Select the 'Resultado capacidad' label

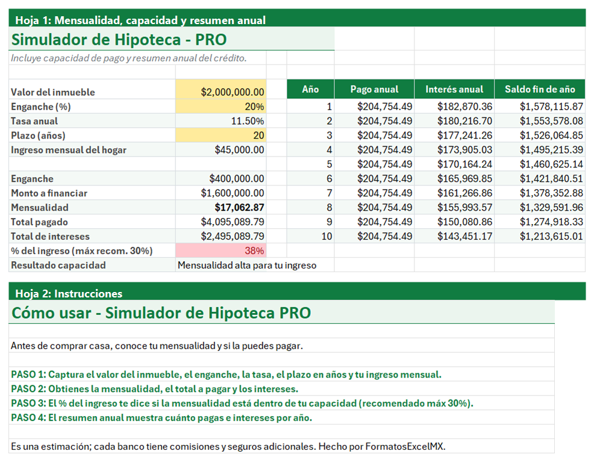click(58, 265)
